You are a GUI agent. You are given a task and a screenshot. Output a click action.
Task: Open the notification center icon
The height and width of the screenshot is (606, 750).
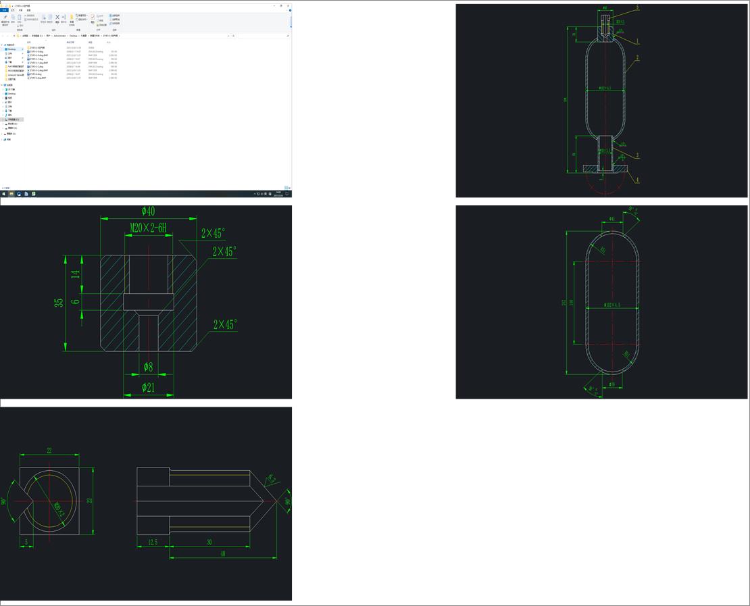(287, 194)
